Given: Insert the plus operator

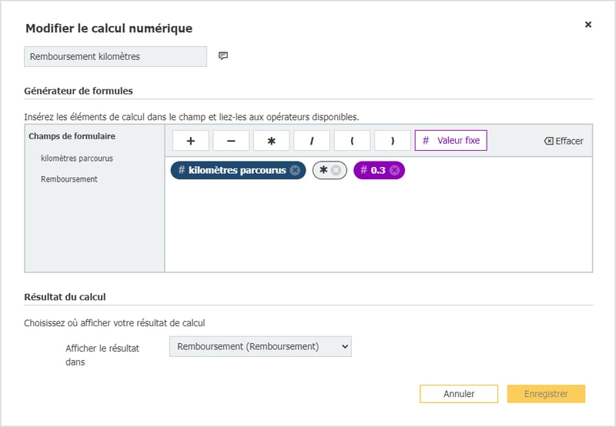Looking at the screenshot, I should point(191,141).
